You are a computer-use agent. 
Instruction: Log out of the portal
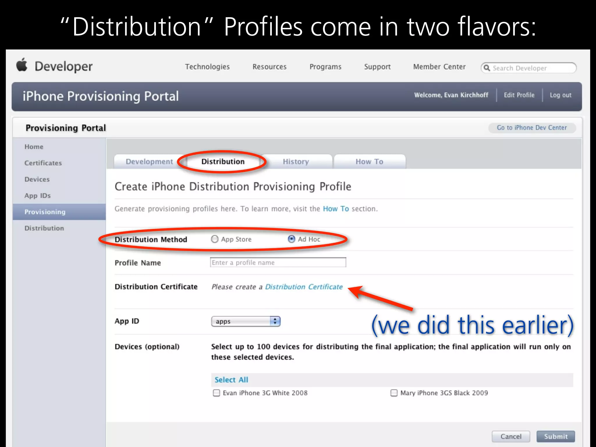click(x=560, y=95)
